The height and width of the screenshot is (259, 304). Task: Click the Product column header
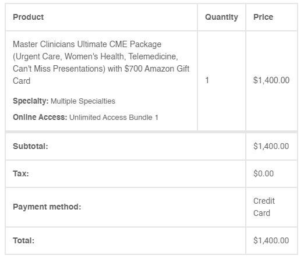pos(29,17)
